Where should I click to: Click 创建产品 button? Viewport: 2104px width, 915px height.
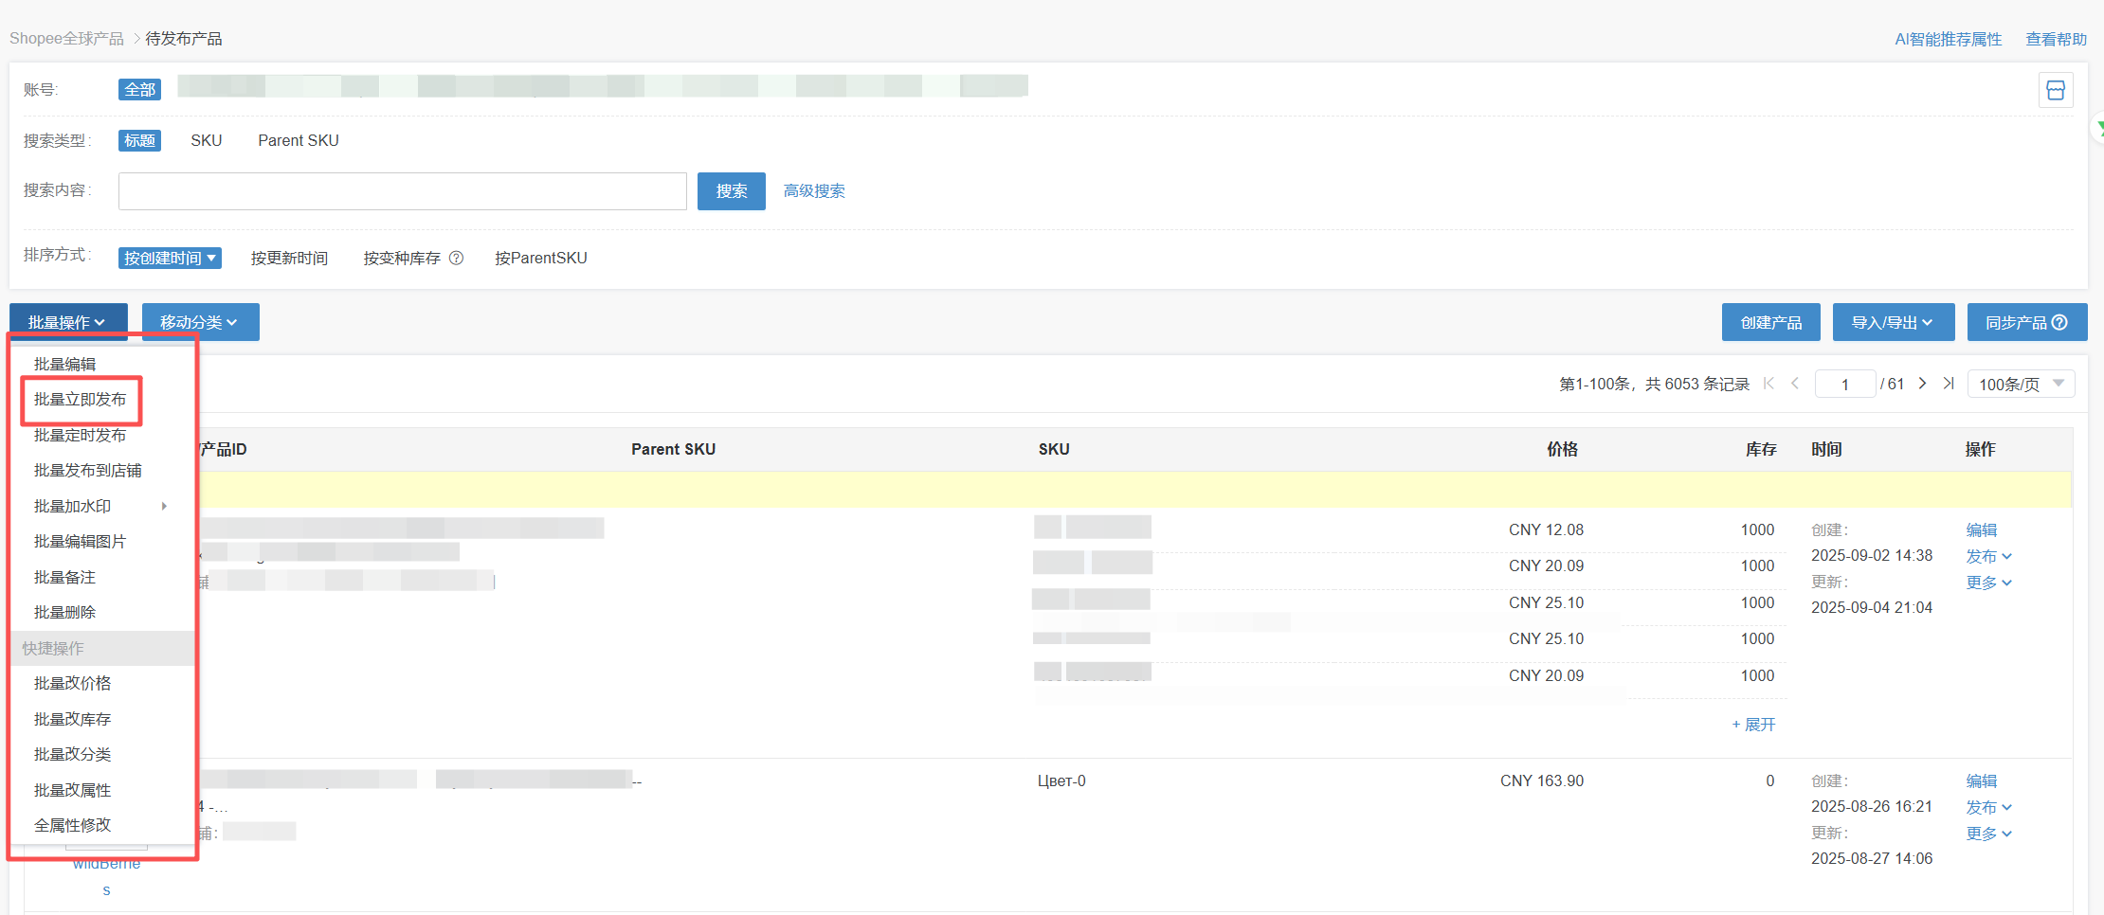[x=1770, y=323]
